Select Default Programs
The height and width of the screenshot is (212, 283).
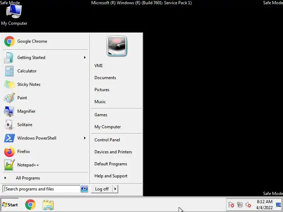point(111,164)
